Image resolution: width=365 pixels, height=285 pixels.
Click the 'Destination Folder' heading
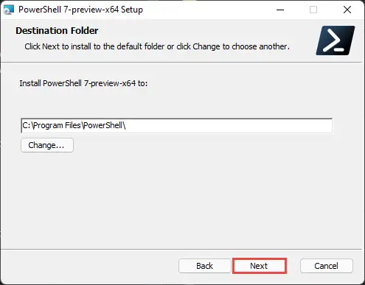click(57, 31)
